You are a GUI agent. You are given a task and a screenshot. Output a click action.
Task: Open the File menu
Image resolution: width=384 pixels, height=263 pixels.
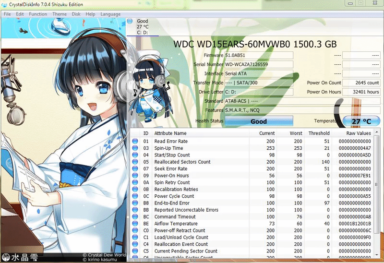(x=7, y=14)
